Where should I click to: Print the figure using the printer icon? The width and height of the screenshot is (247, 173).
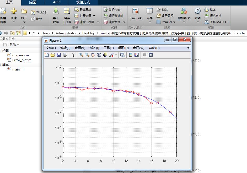65,55
